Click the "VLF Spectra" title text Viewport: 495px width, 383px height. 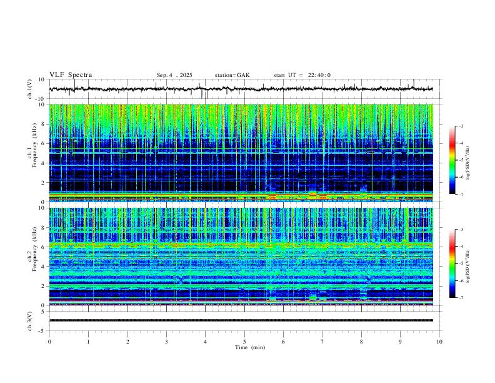point(71,75)
